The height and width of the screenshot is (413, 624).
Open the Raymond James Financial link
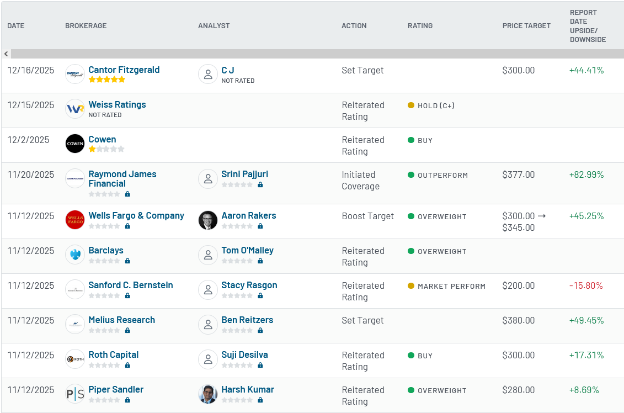click(x=122, y=179)
